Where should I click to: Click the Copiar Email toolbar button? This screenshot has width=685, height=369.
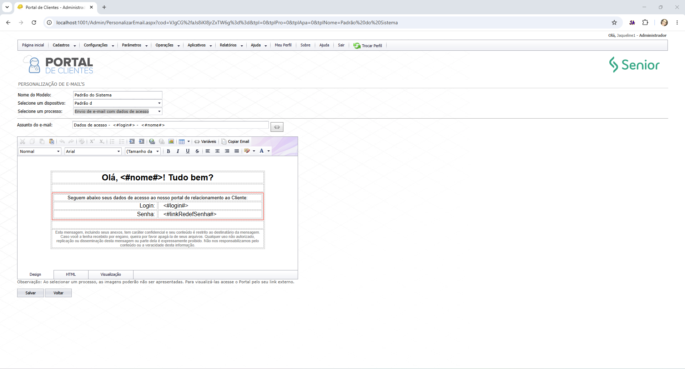click(235, 141)
